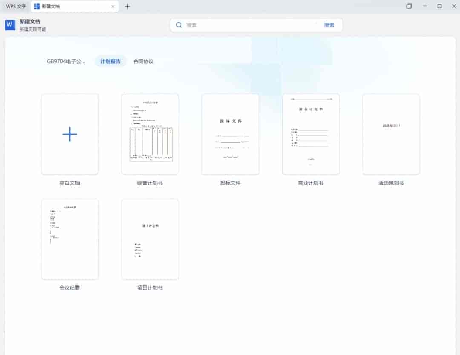
Task: Click the WPS Writer W logo icon
Action: tap(10, 25)
